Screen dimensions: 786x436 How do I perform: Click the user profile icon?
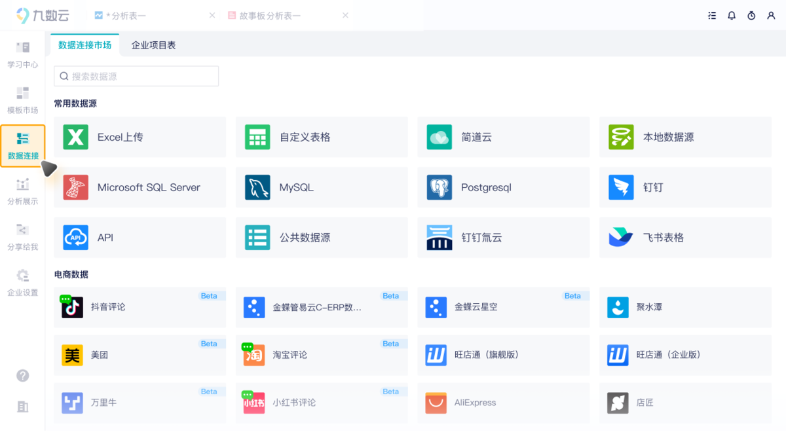coord(771,16)
